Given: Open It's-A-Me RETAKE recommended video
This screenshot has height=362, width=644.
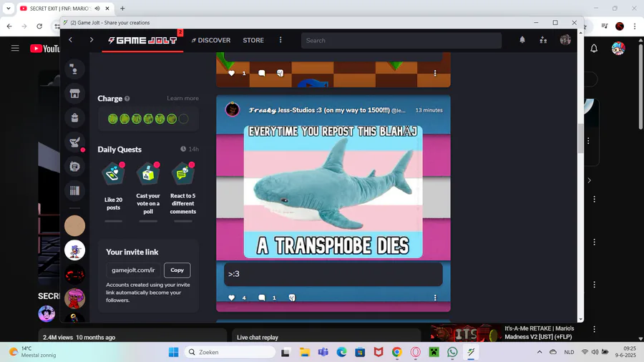Looking at the screenshot, I should point(539,333).
